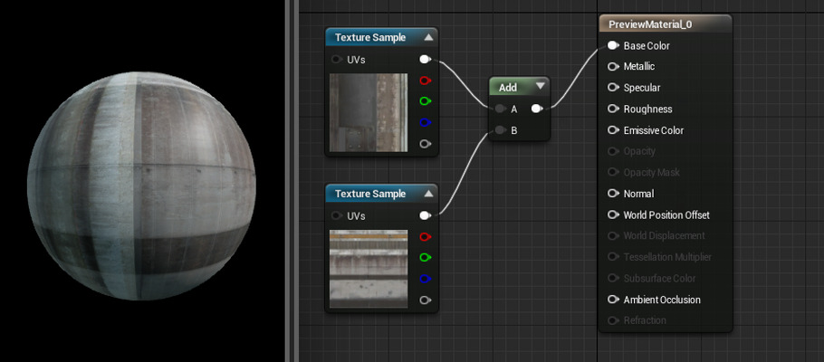824x362 pixels.
Task: Click input pin B on Add node
Action: coord(499,130)
